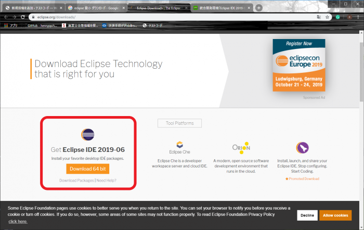The height and width of the screenshot is (230, 364).
Task: Decline cookies in the banner
Action: 307,215
